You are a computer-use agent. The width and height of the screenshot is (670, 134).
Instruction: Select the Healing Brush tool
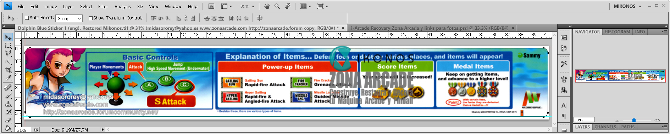[8, 87]
